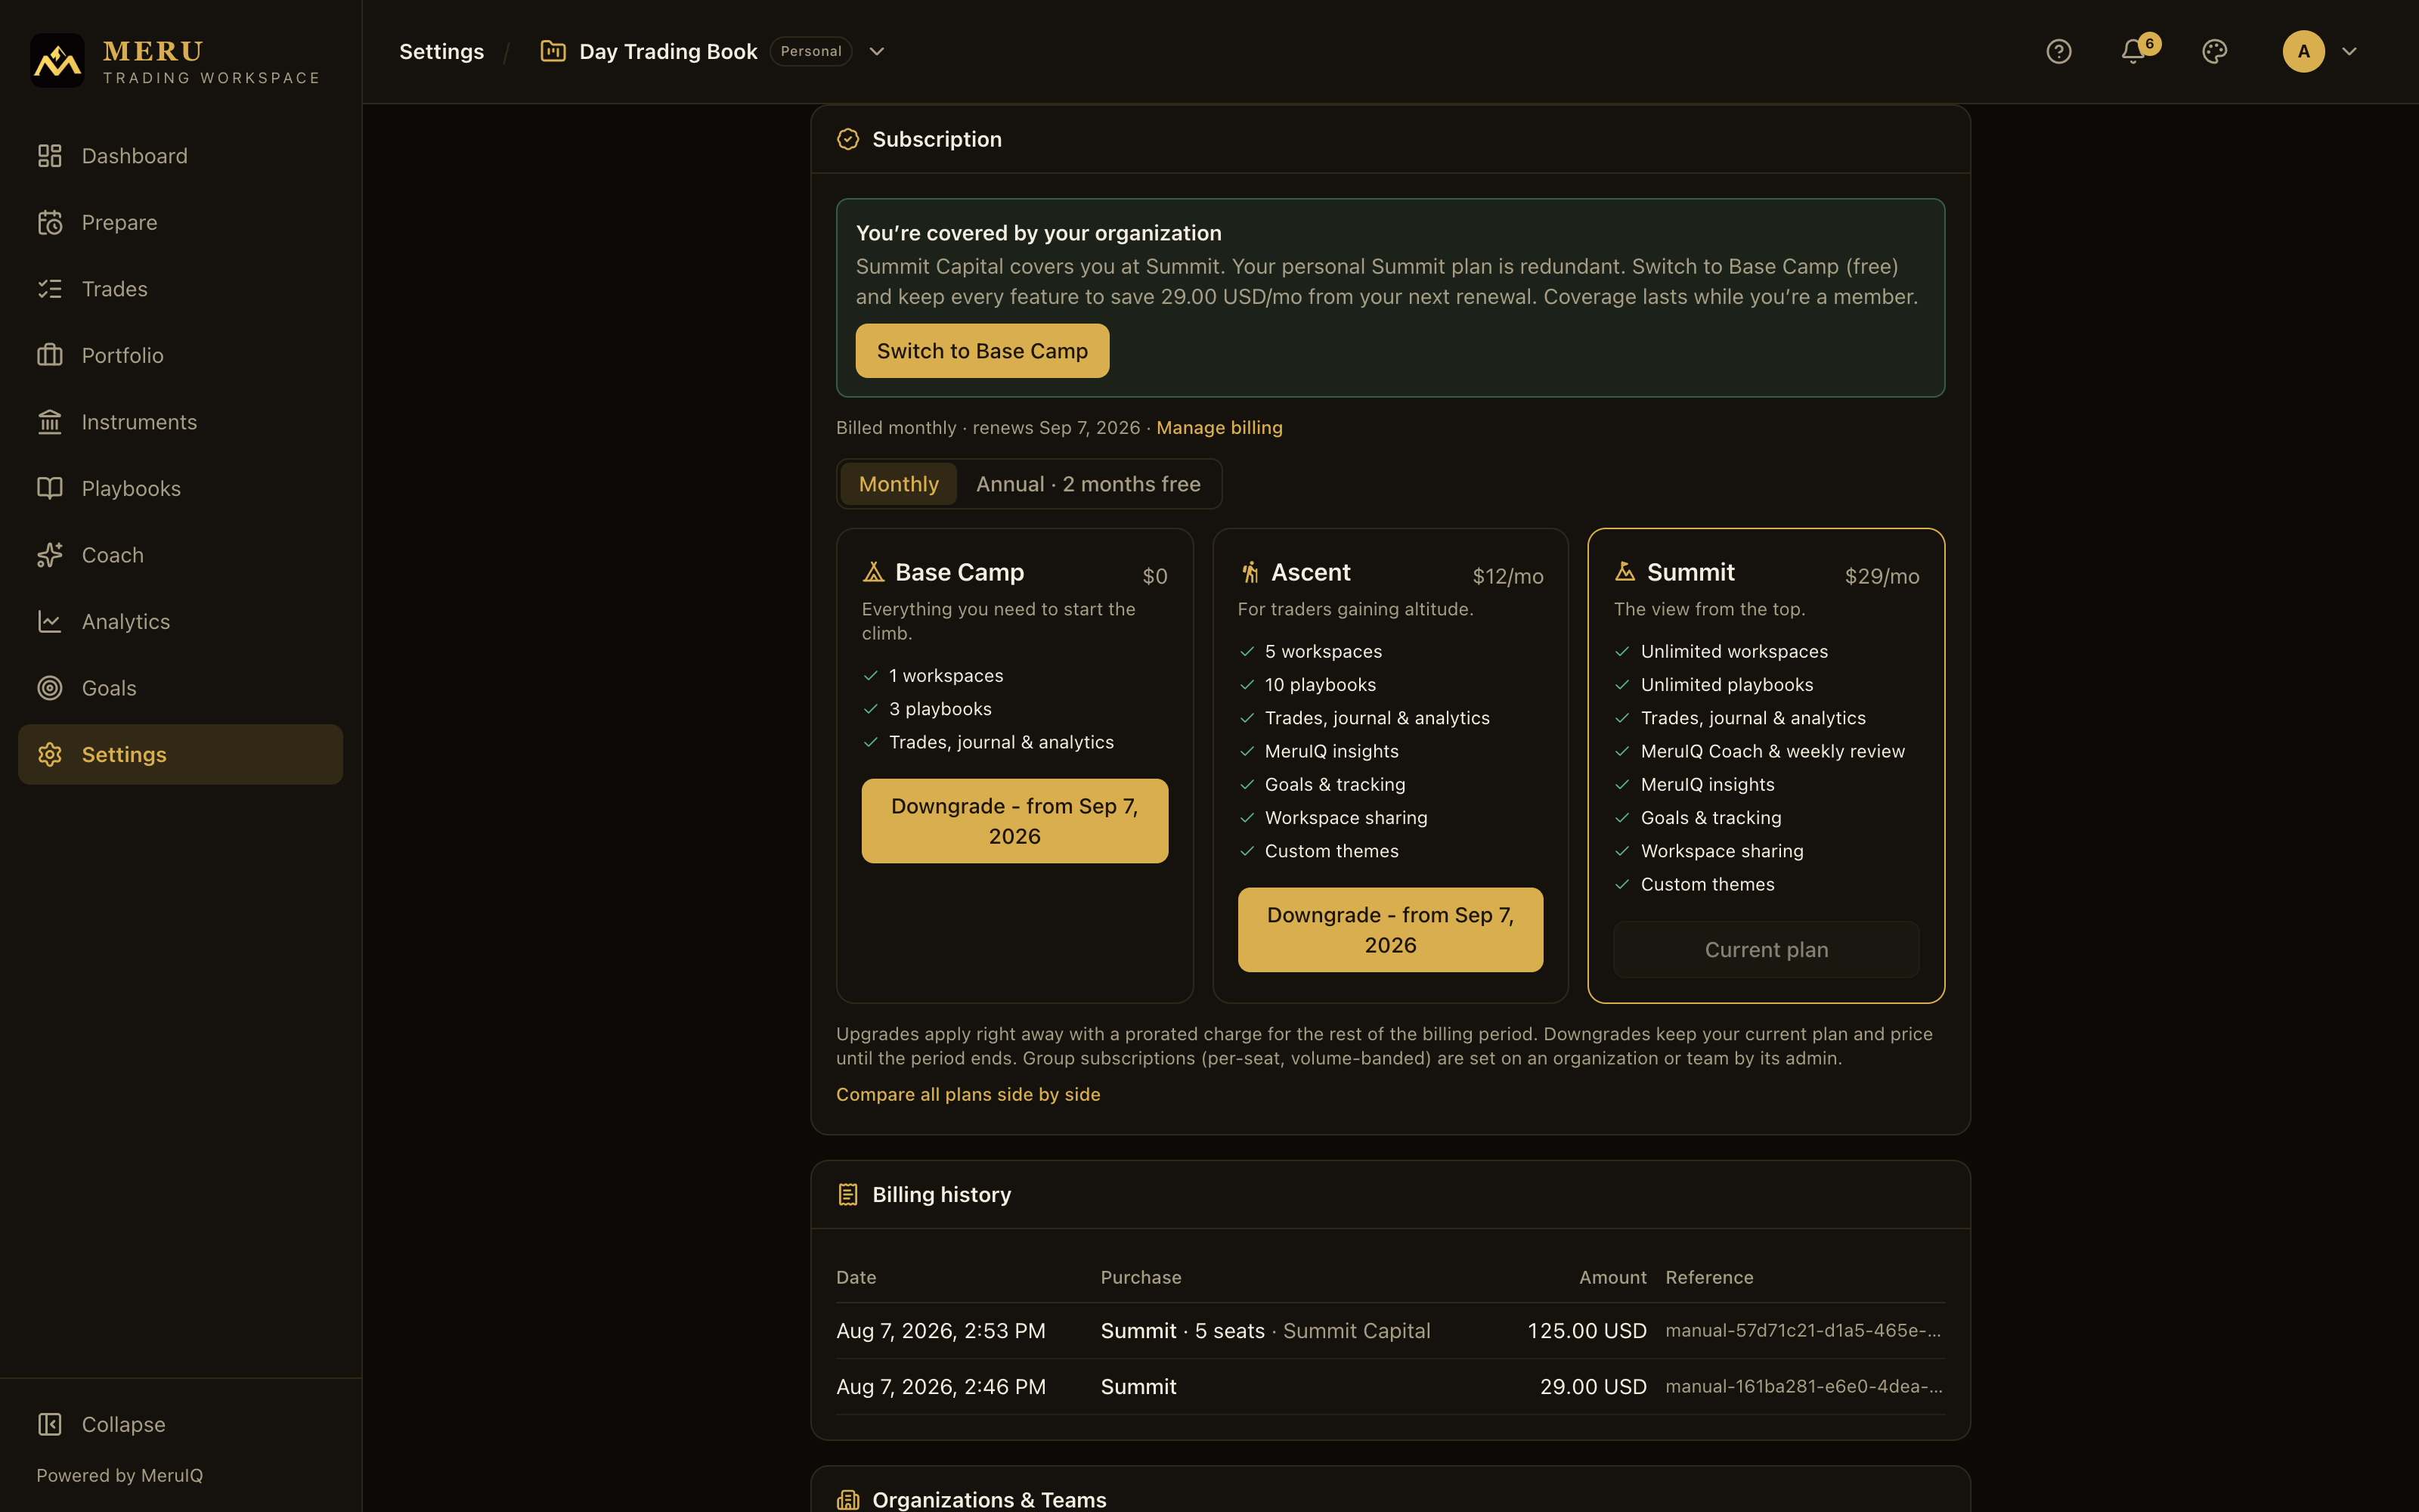Click the Meru mountain logo icon

(x=57, y=60)
